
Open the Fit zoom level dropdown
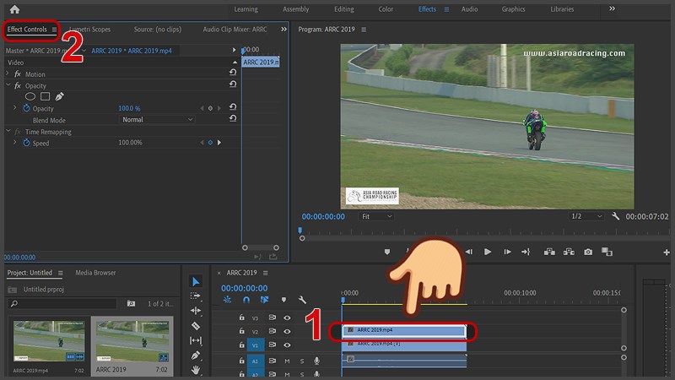pos(376,216)
